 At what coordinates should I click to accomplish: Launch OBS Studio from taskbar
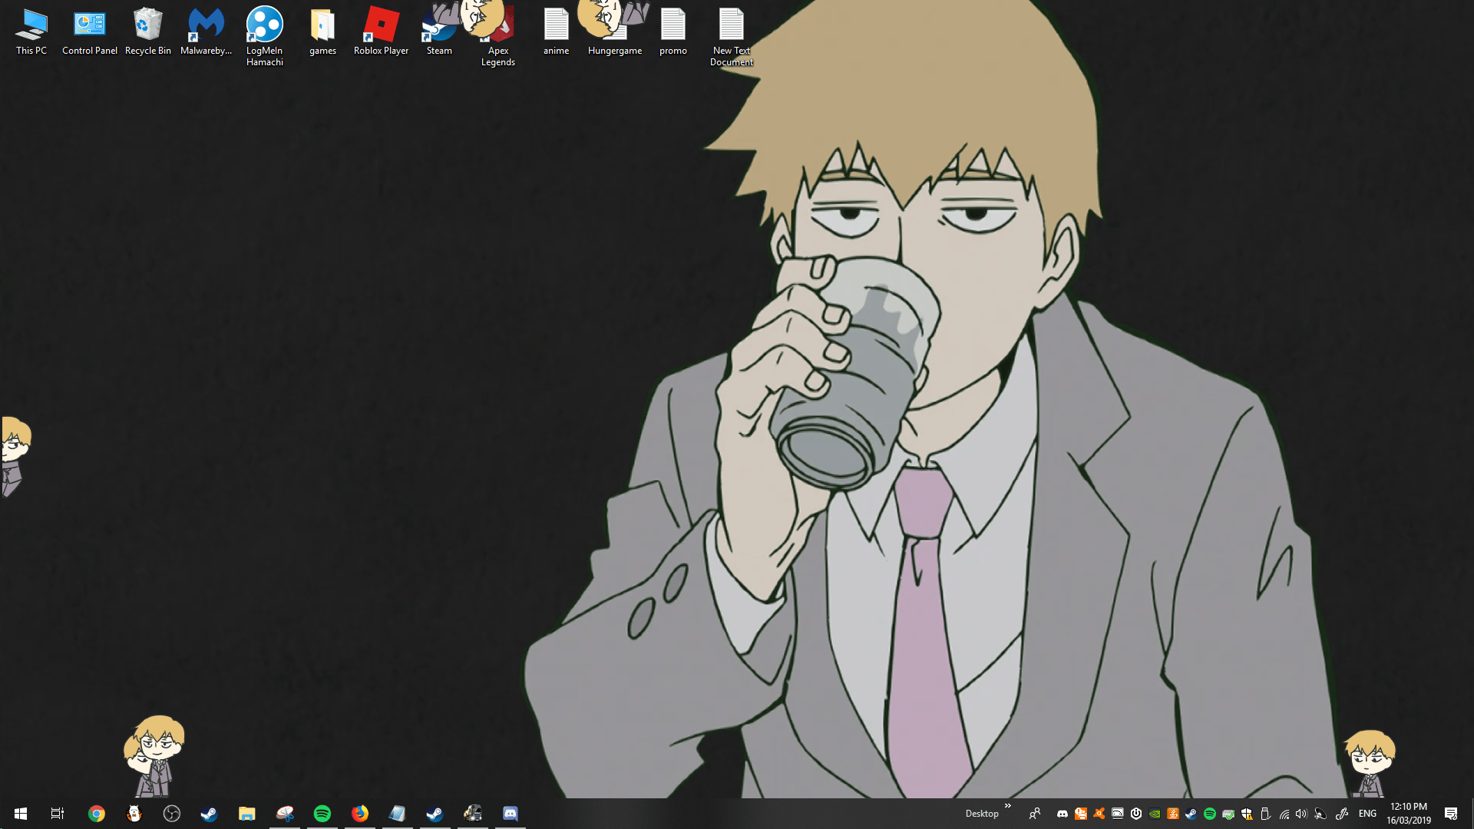click(172, 814)
